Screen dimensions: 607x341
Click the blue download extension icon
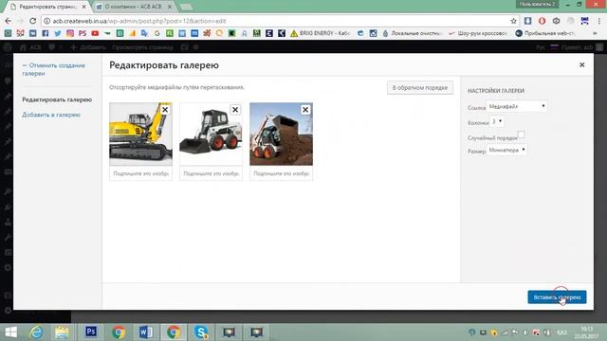tap(527, 21)
